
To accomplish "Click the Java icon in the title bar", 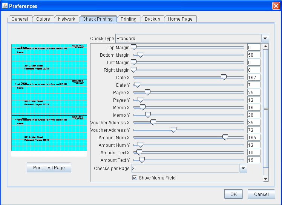I will click(5, 6).
